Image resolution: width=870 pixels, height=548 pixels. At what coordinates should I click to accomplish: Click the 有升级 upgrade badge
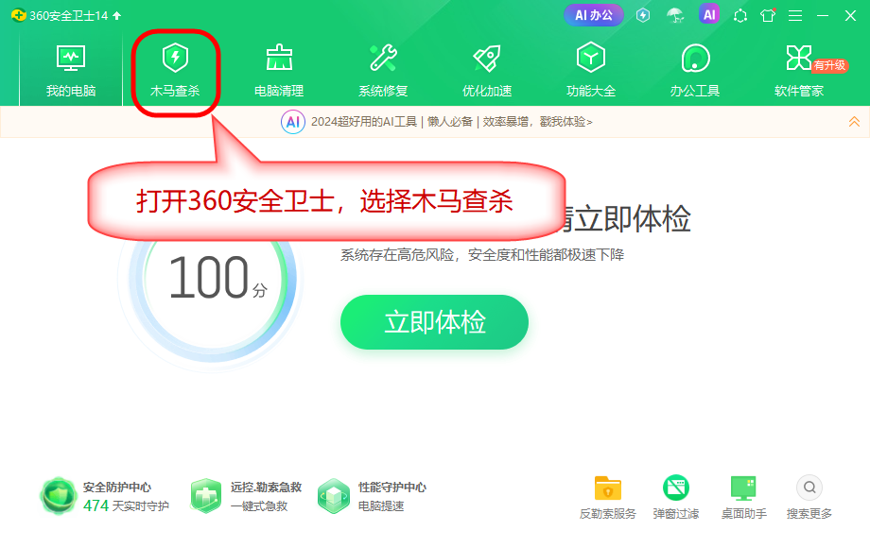point(830,65)
